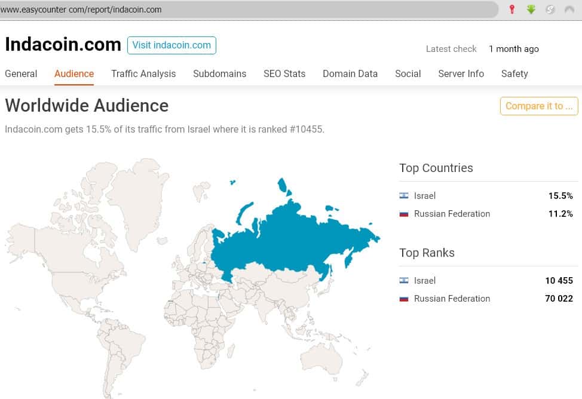Click the Russian flag under Top Countries

[404, 214]
